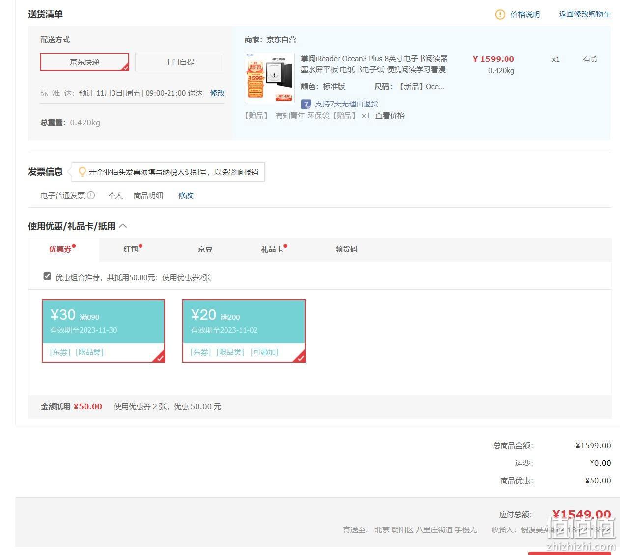Screen dimensions: 620x555
Task: Click the info icon beside 电子普通发票
Action: [x=91, y=195]
